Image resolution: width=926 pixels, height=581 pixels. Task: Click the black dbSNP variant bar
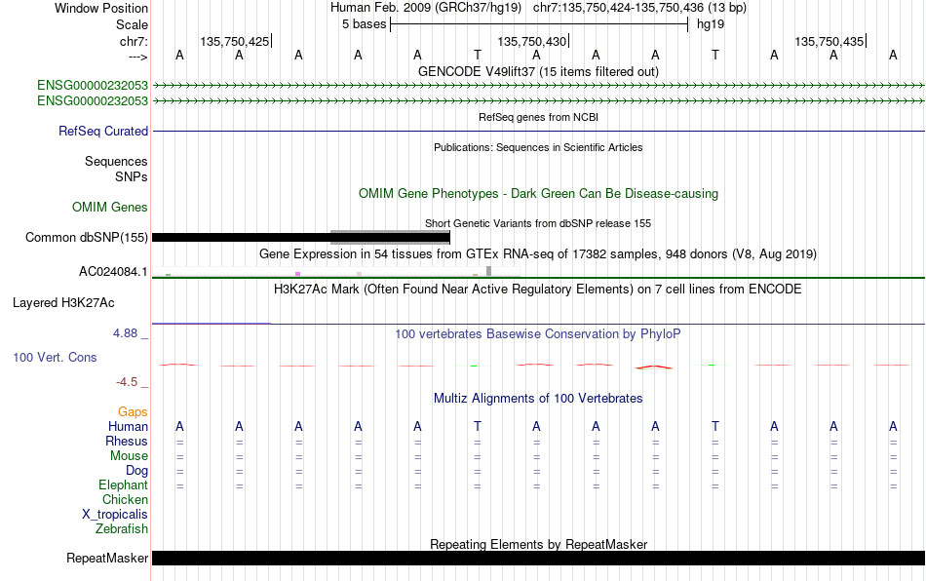click(x=301, y=237)
